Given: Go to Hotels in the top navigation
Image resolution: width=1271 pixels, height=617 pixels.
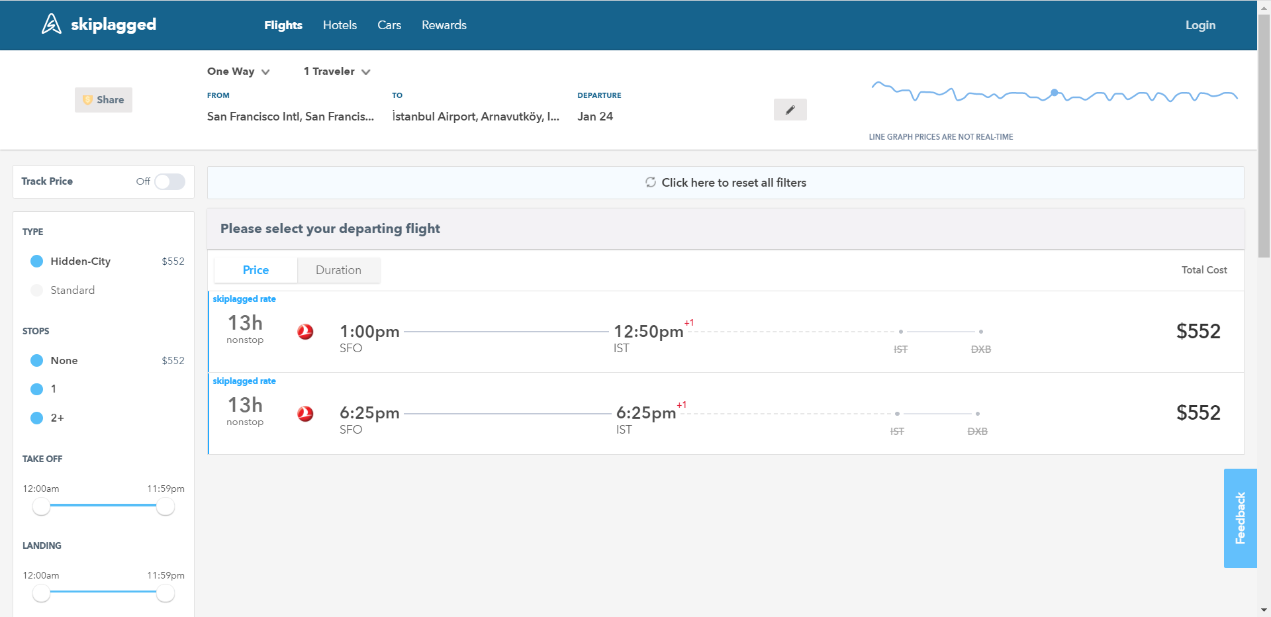Looking at the screenshot, I should pos(340,25).
